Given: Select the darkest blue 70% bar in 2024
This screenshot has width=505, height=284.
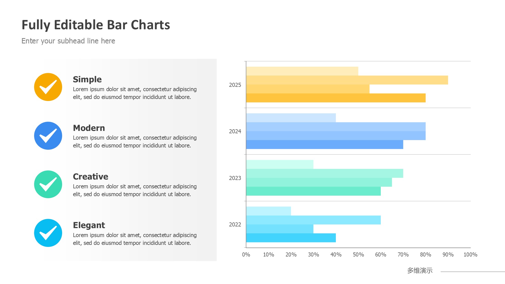Looking at the screenshot, I should (324, 145).
